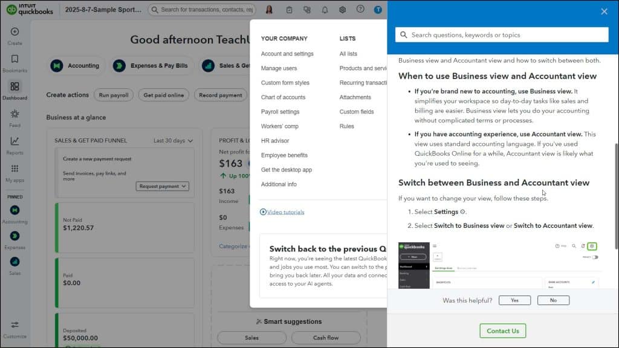Open the Request payment dropdown

162,186
